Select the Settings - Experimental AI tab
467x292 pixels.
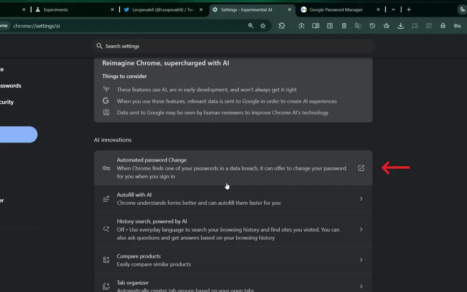pos(252,9)
